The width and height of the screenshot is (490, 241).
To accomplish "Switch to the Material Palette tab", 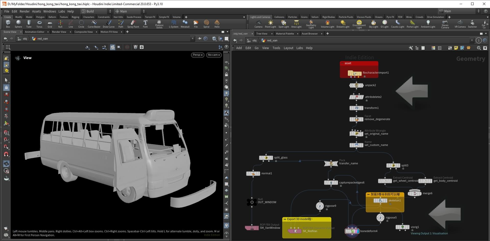I will 285,34.
